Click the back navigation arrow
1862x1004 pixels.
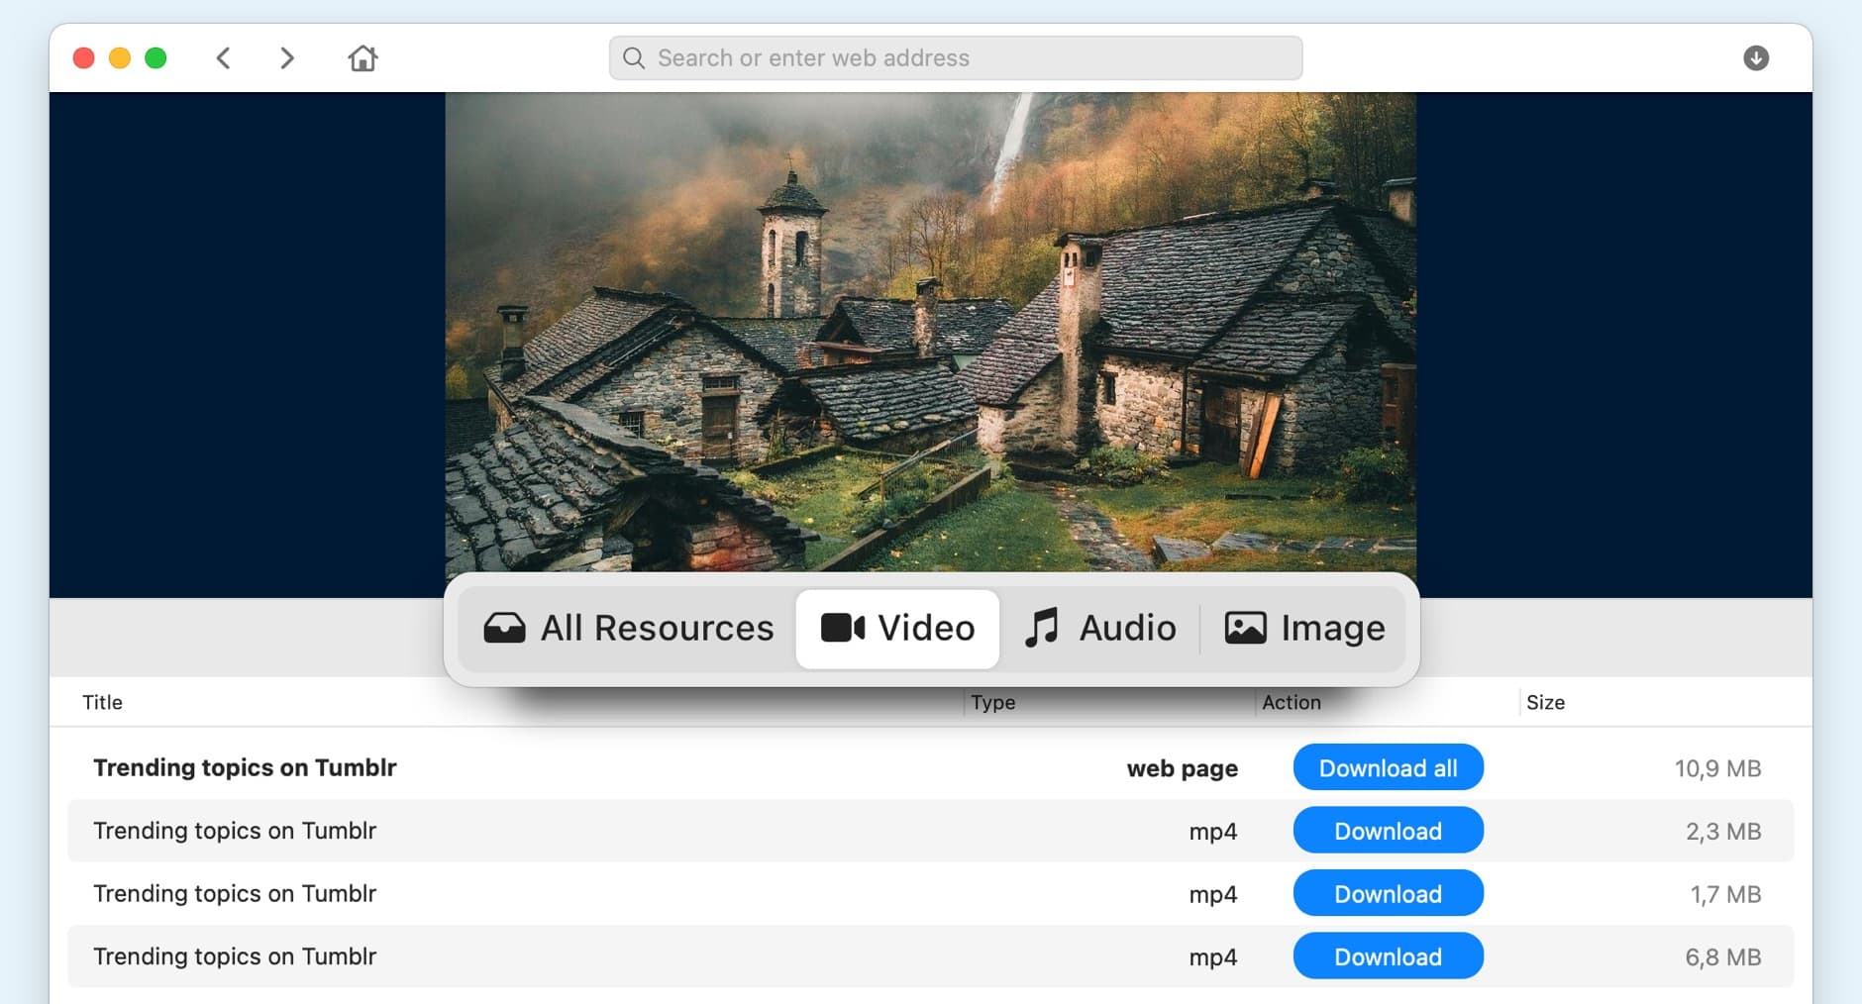point(224,58)
